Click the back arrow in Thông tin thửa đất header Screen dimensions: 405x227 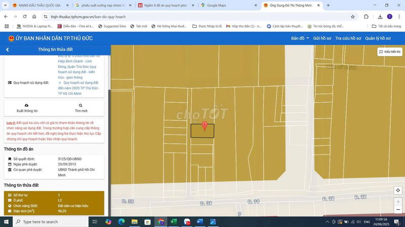(7, 50)
